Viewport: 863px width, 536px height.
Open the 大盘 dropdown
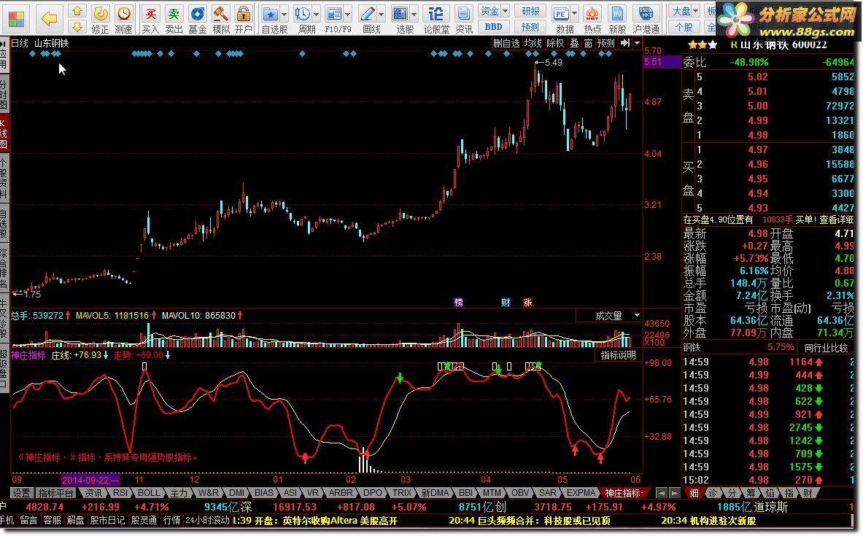coord(684,11)
